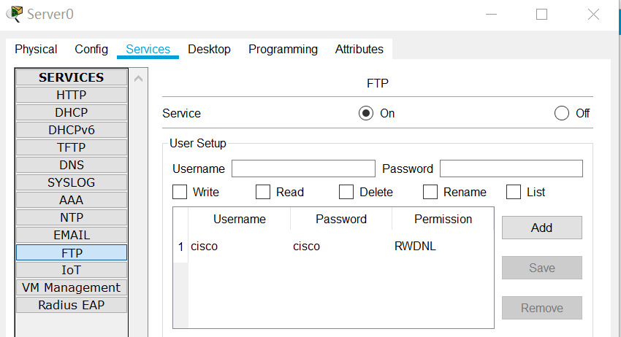Turn the FTP service Off

(x=561, y=113)
